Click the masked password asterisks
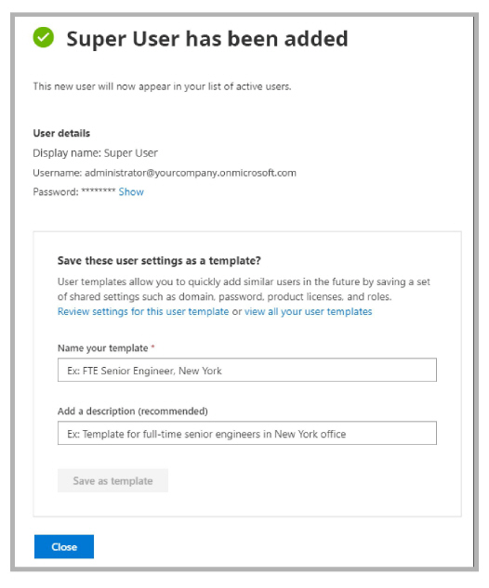This screenshot has width=489, height=588. pos(99,191)
